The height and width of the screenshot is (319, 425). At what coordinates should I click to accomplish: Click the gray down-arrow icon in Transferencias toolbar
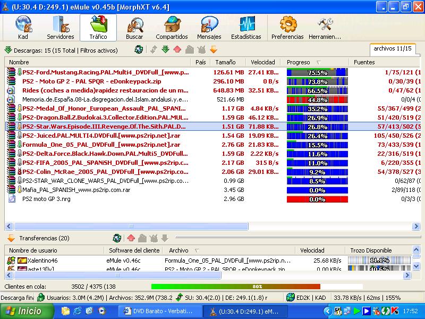pos(165,238)
